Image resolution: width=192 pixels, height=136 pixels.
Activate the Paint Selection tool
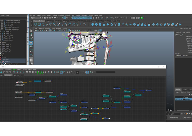tap(31, 39)
